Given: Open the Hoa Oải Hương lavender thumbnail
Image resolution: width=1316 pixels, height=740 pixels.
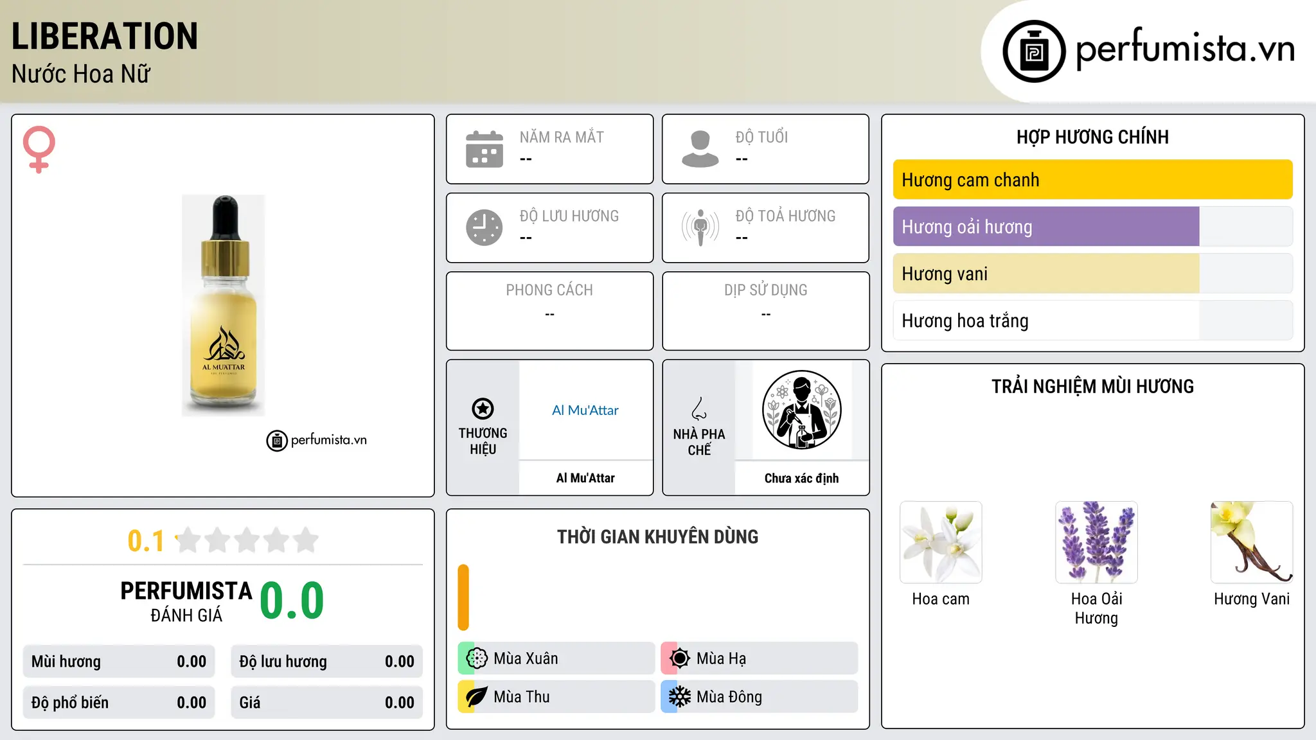Looking at the screenshot, I should pos(1096,542).
